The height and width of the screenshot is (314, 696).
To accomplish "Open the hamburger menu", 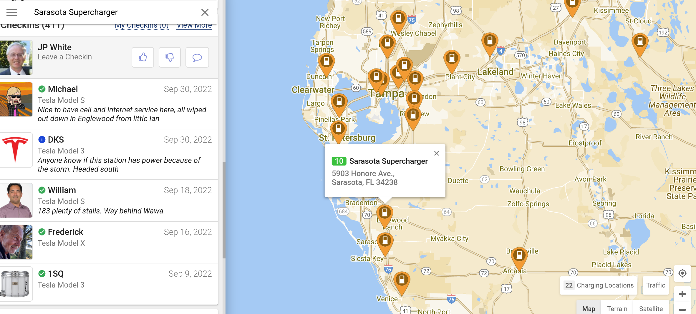I will click(x=12, y=12).
